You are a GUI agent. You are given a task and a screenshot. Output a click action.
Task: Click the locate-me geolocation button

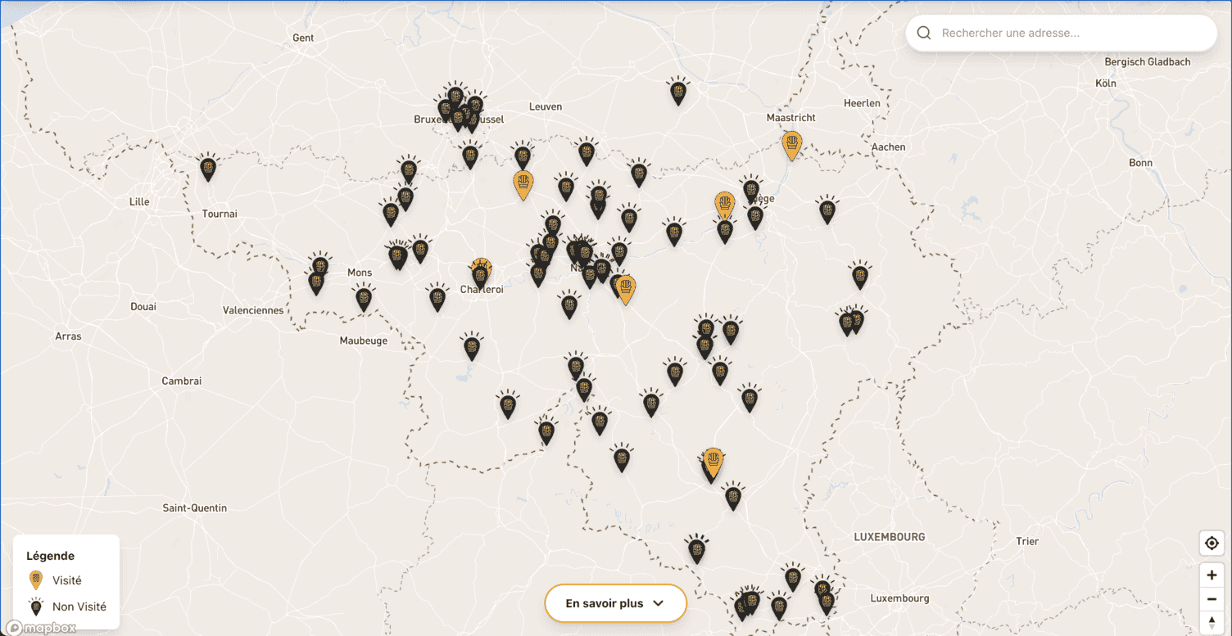1212,544
